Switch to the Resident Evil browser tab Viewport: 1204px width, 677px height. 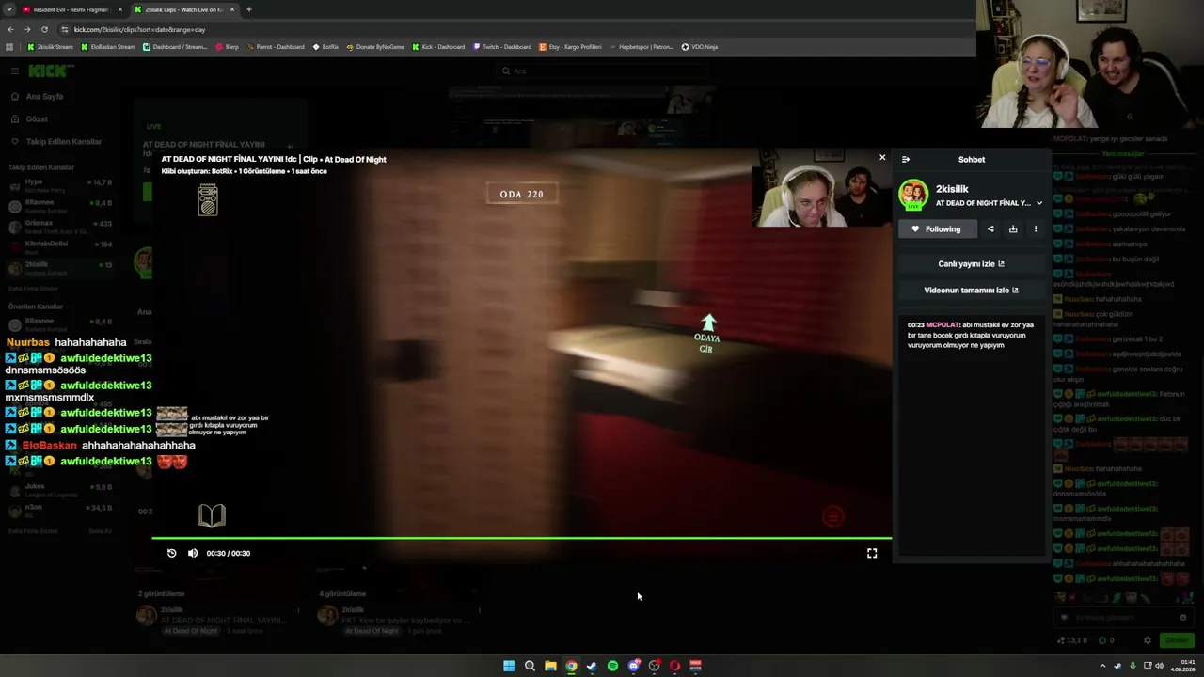tap(71, 9)
